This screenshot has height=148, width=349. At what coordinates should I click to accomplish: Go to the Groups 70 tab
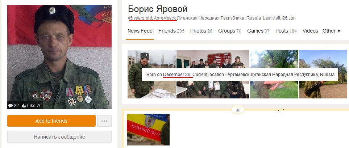click(x=230, y=31)
